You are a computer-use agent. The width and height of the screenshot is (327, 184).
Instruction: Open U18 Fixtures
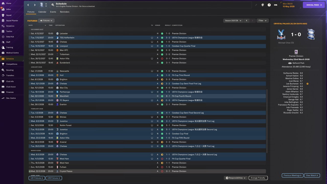(54, 178)
